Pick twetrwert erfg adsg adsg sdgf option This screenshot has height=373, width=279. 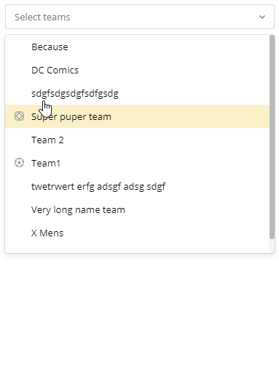[137, 186]
